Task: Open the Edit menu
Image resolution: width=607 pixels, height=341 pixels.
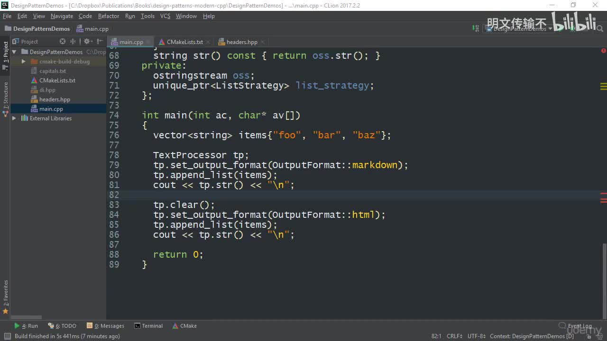Action: [x=22, y=16]
